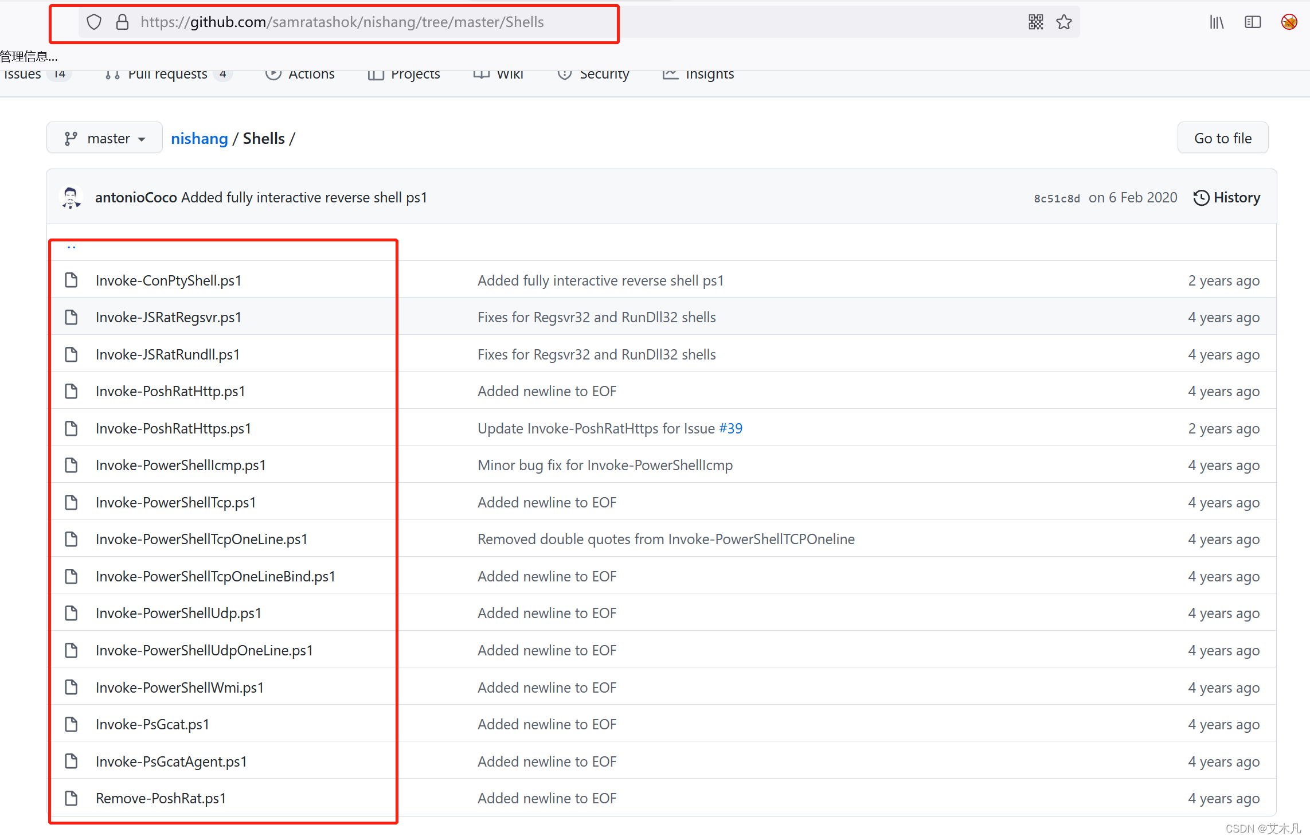Open the Wiki tab
Image resolution: width=1310 pixels, height=840 pixels.
pos(499,75)
